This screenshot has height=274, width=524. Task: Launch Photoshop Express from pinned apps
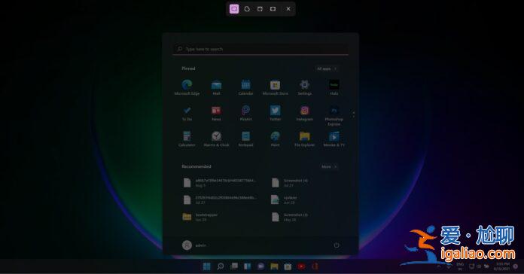pos(334,116)
